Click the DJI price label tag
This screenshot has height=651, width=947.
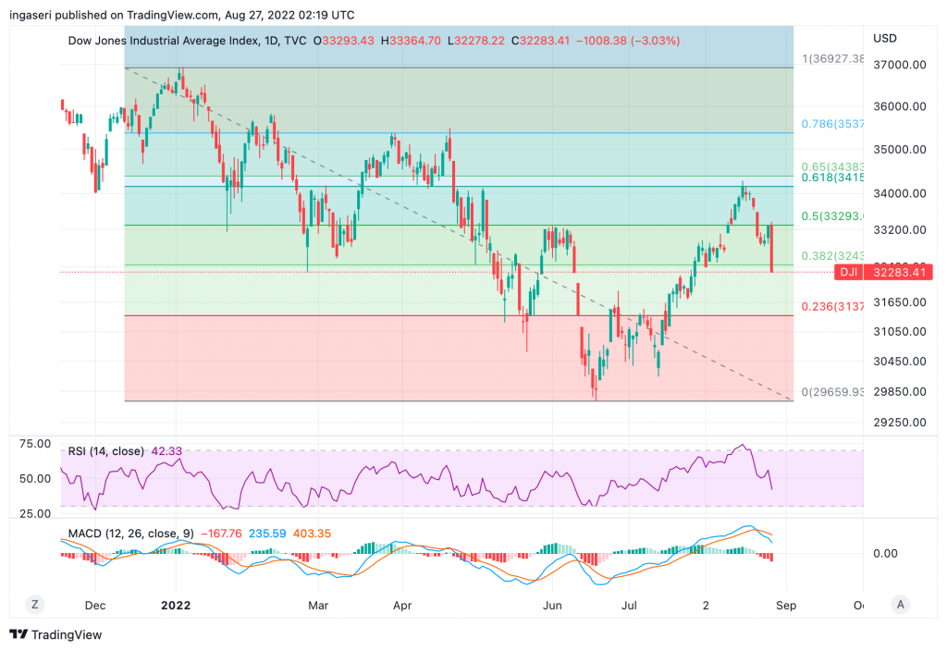click(849, 273)
